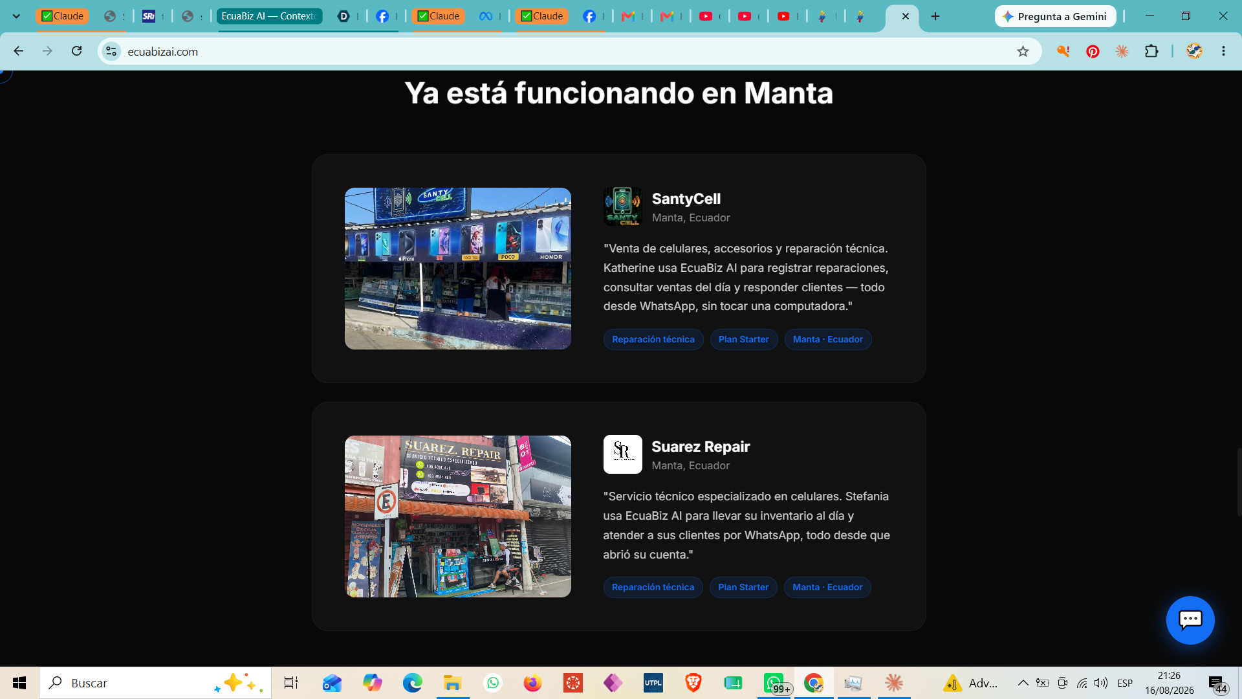Click the Suarez Repair SR logo
This screenshot has width=1242, height=699.
[x=622, y=454]
